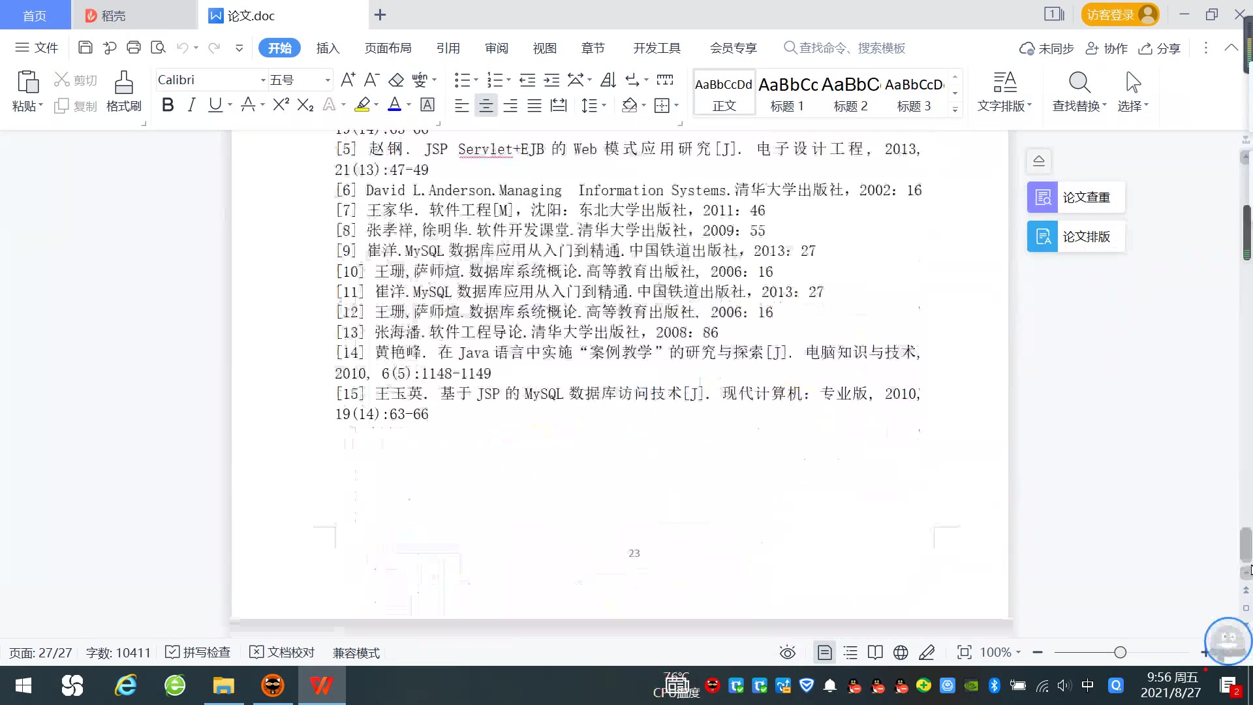1253x705 pixels.
Task: Click the superscript X² icon
Action: pyautogui.click(x=281, y=105)
